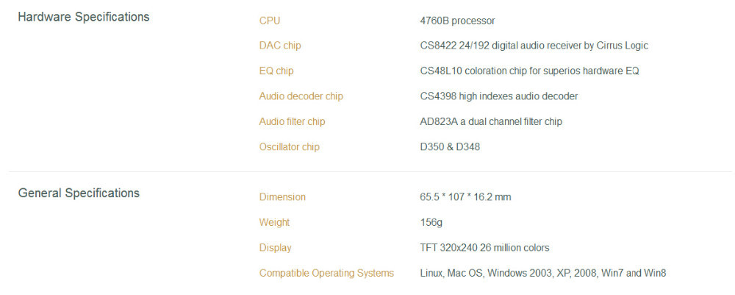Click the Display label

click(275, 248)
